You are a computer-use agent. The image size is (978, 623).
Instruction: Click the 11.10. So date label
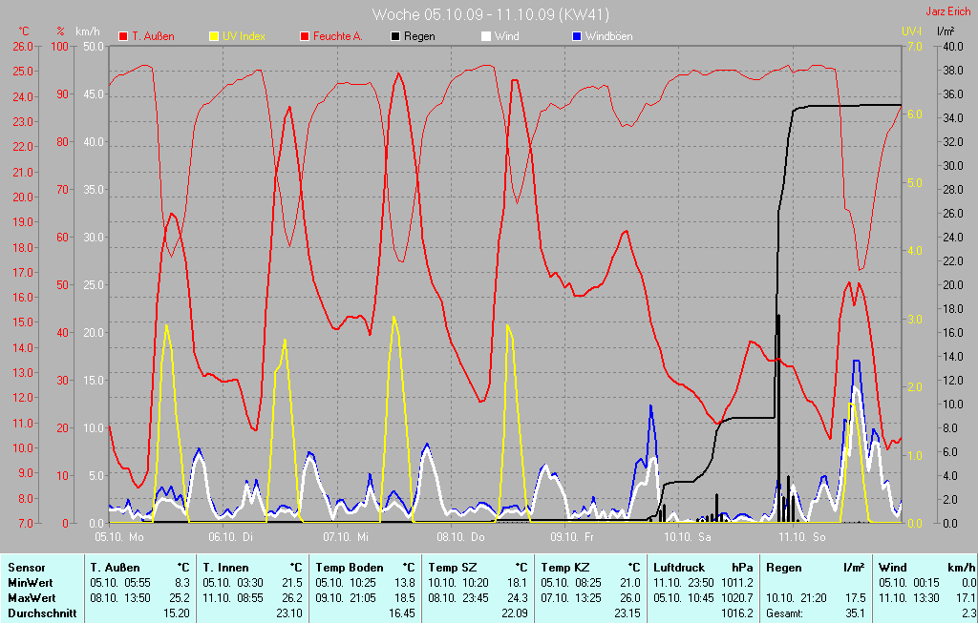point(801,536)
